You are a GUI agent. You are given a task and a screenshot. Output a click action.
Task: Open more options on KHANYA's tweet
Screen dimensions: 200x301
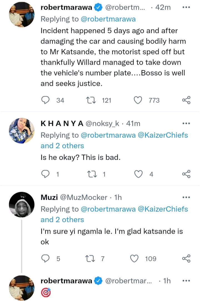(x=186, y=123)
